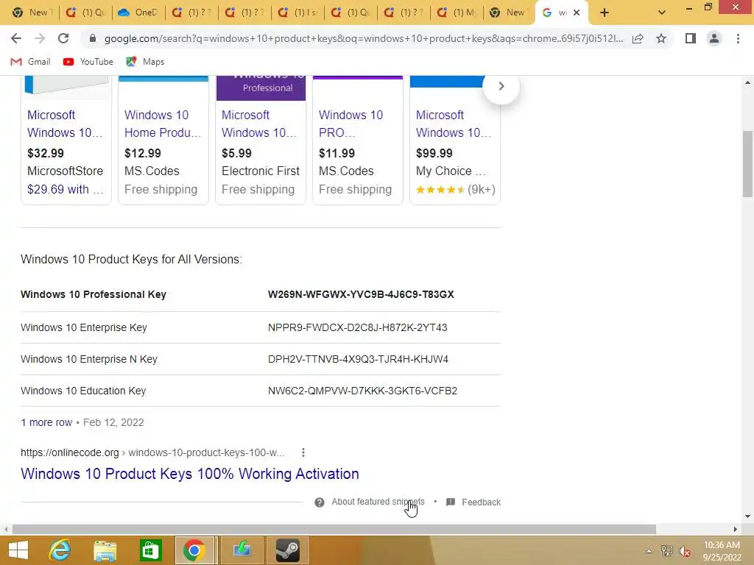Screen dimensions: 754x565
Task: Bookmark this page with the star icon
Action: point(661,38)
